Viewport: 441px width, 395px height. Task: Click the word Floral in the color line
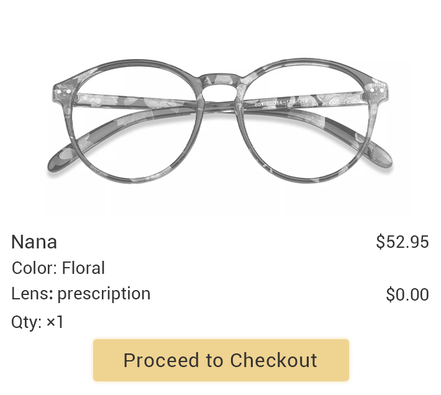tap(83, 268)
